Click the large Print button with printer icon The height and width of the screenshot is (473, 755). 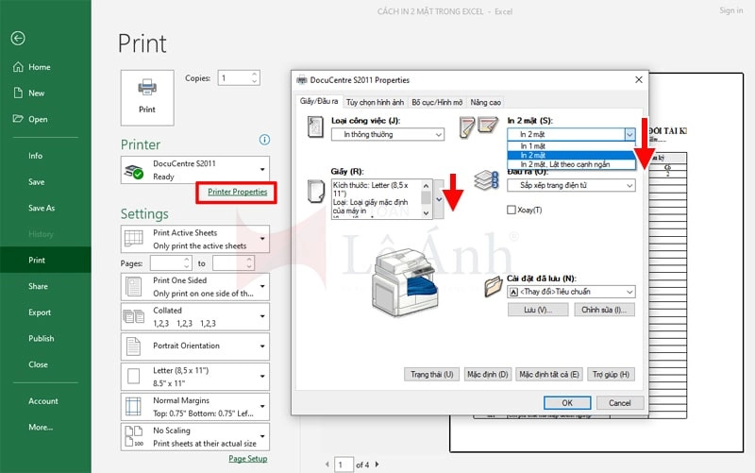coord(147,98)
